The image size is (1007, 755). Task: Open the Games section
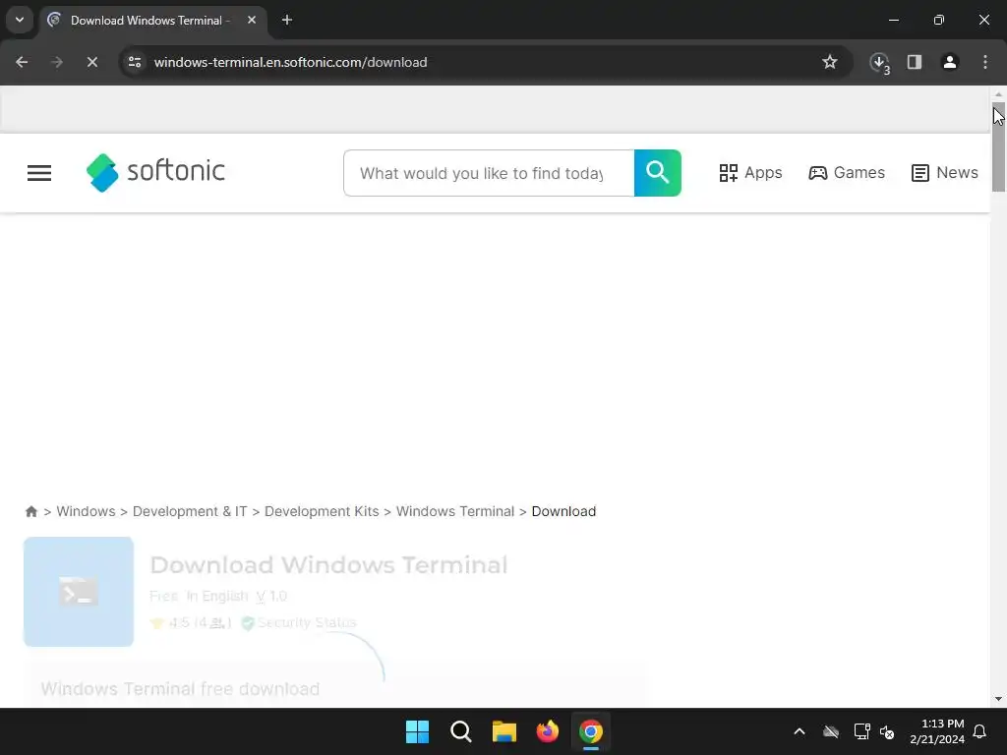847,173
